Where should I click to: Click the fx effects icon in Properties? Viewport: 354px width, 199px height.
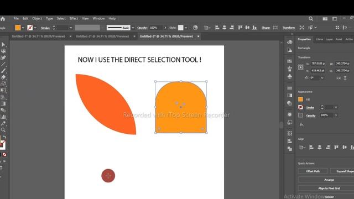click(301, 124)
